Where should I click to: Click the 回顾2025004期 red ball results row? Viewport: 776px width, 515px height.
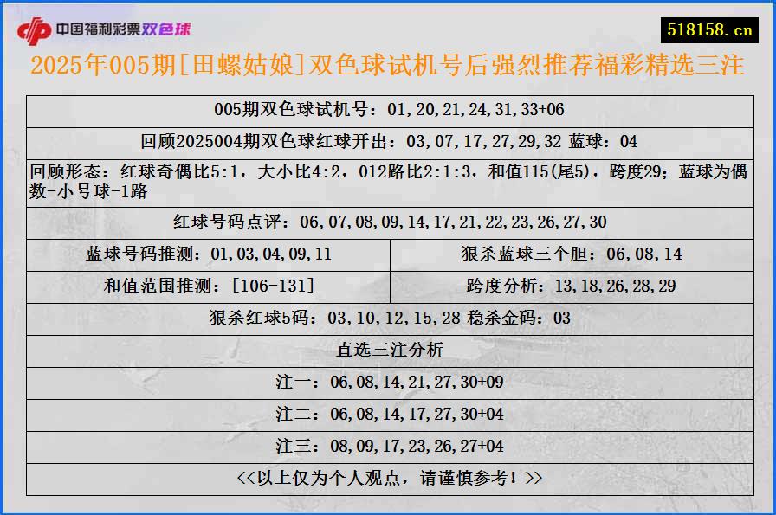[388, 140]
